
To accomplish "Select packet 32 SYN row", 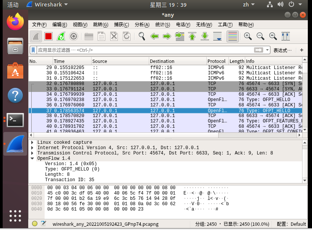I will [x=166, y=84].
